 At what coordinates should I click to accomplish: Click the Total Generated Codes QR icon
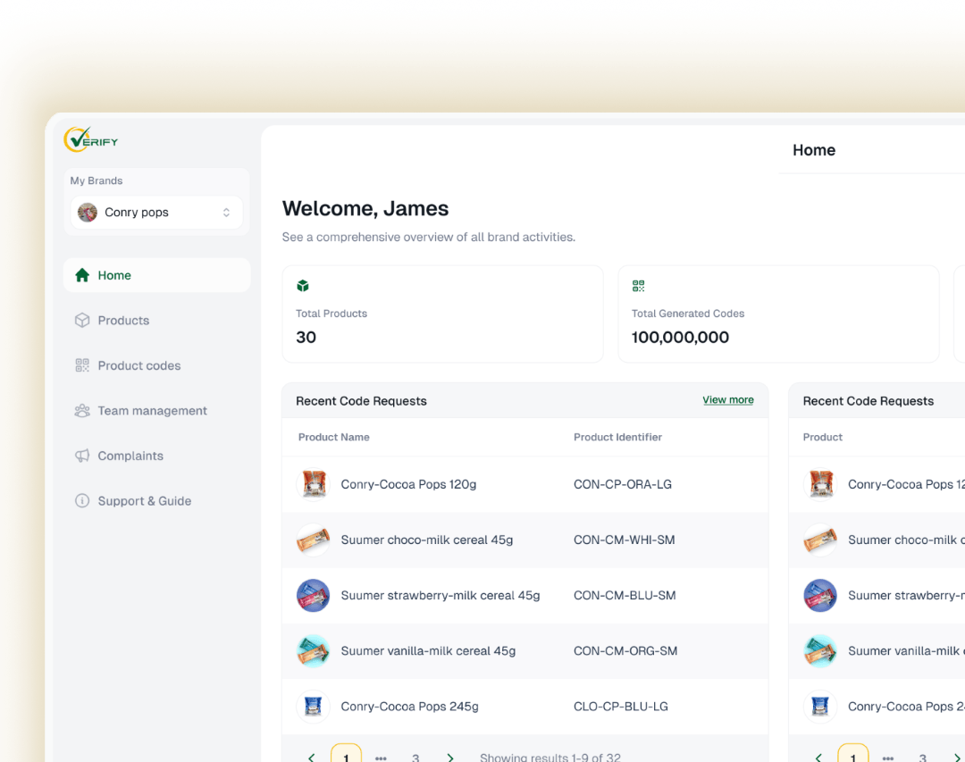(638, 286)
